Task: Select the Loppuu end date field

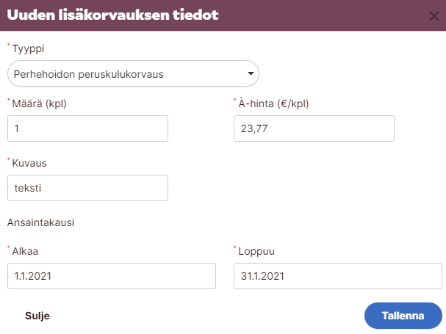Action: [337, 276]
